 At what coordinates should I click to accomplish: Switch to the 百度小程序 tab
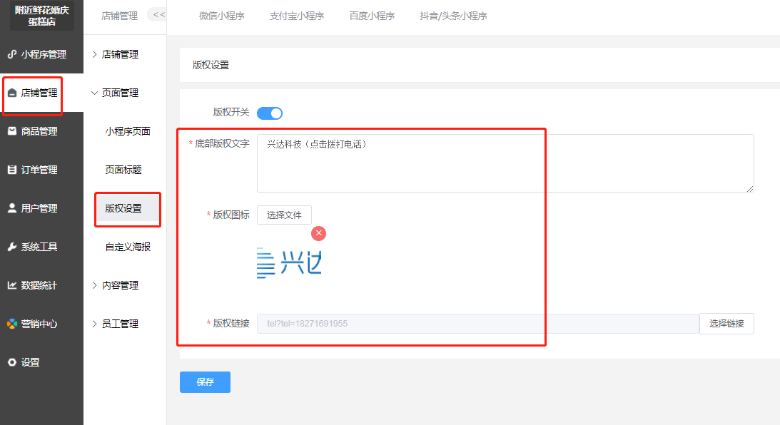click(372, 16)
